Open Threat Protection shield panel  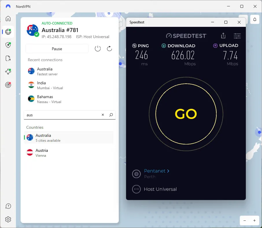tap(8, 45)
